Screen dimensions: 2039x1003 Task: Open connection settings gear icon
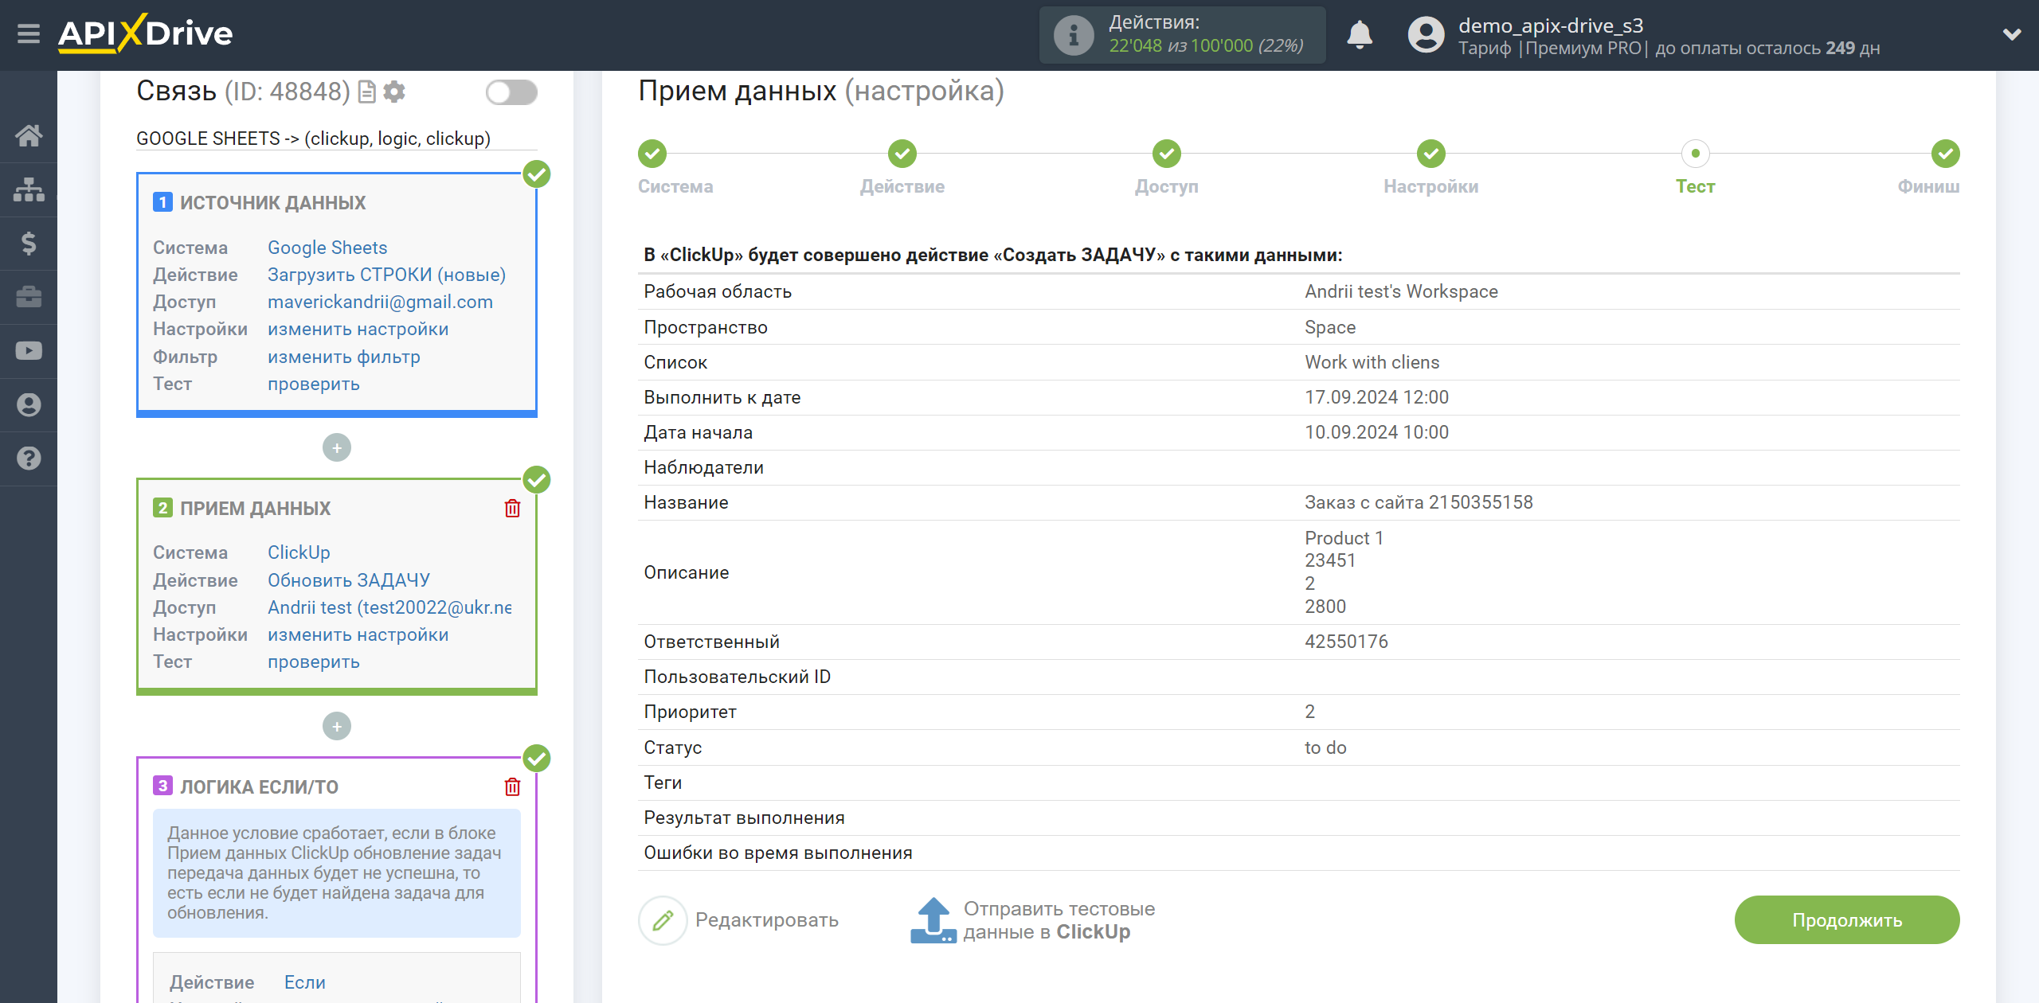394,92
